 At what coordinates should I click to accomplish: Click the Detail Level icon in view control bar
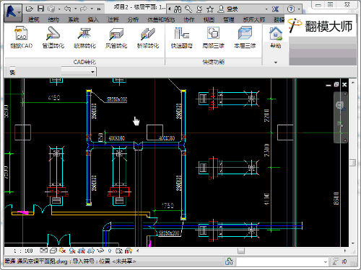click(x=43, y=251)
